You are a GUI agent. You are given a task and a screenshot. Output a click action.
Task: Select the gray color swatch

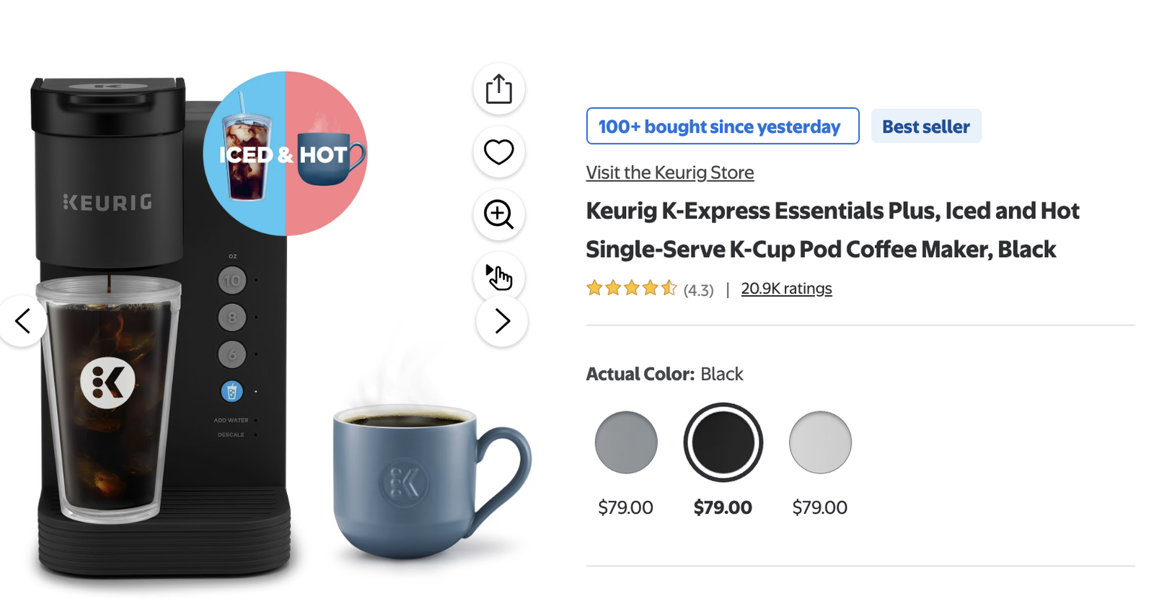626,442
